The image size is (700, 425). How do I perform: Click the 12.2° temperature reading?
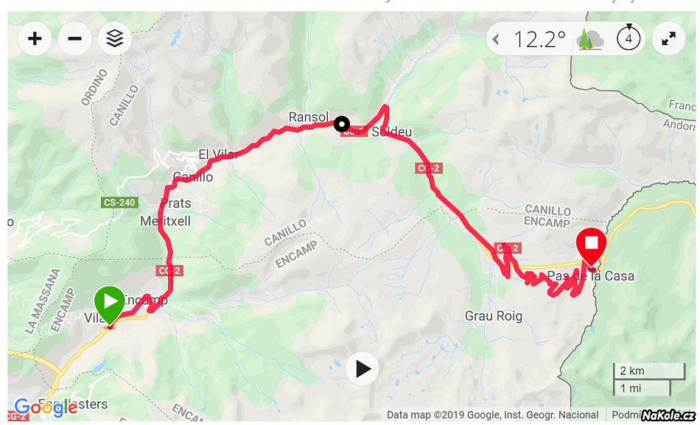pos(539,39)
